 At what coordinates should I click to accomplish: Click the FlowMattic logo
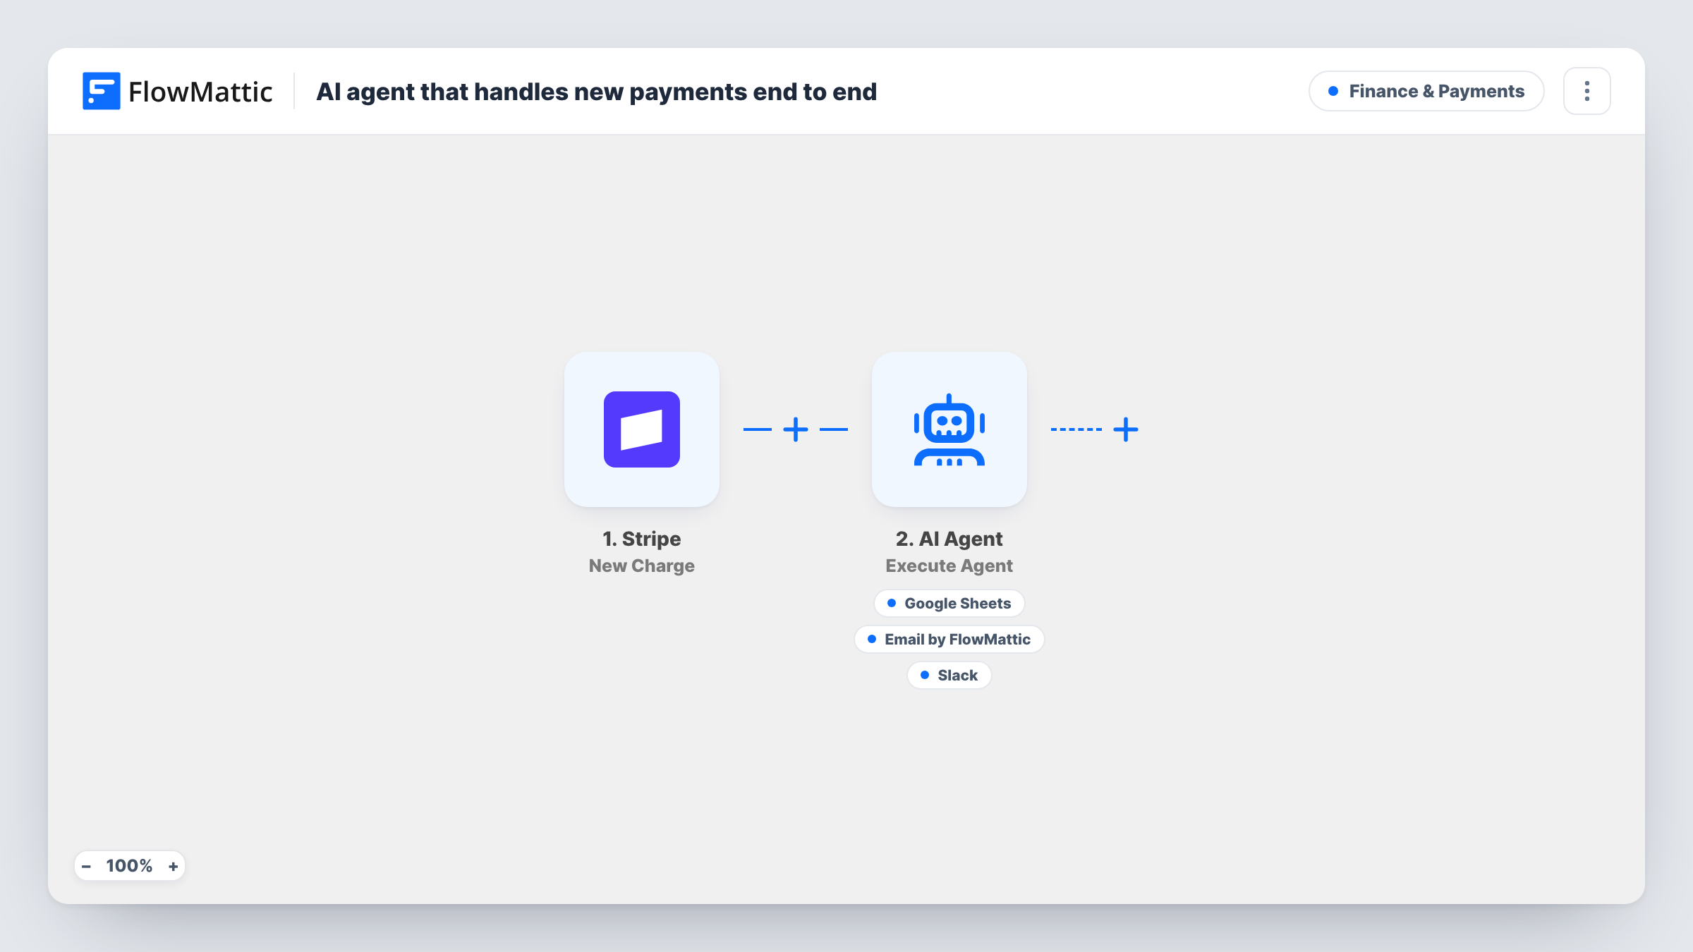(x=177, y=91)
